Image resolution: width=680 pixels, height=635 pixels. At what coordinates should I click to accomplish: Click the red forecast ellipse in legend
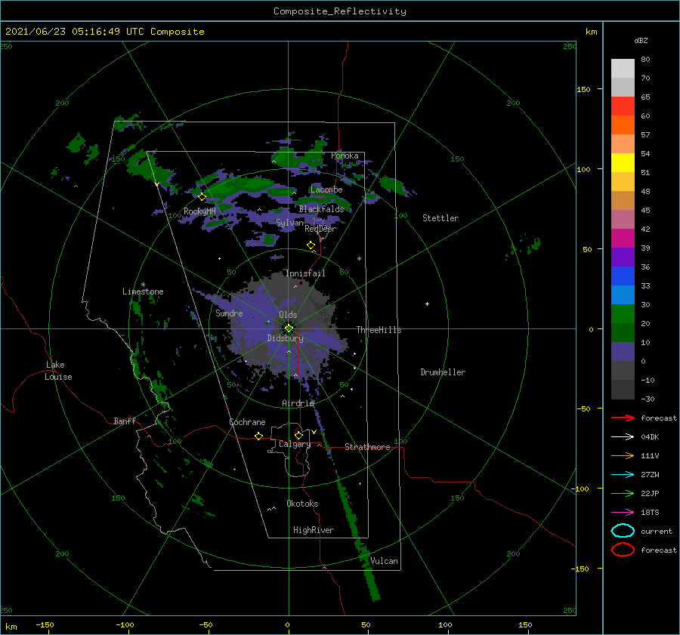pyautogui.click(x=623, y=550)
